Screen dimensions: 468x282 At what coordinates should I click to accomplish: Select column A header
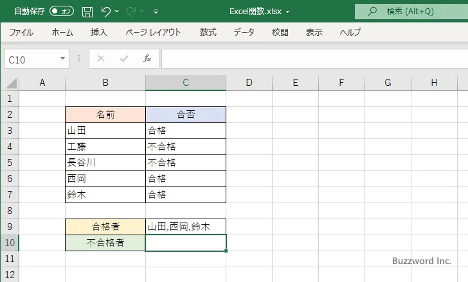click(x=42, y=83)
